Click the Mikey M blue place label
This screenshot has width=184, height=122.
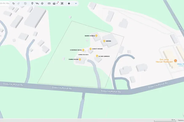(181, 64)
